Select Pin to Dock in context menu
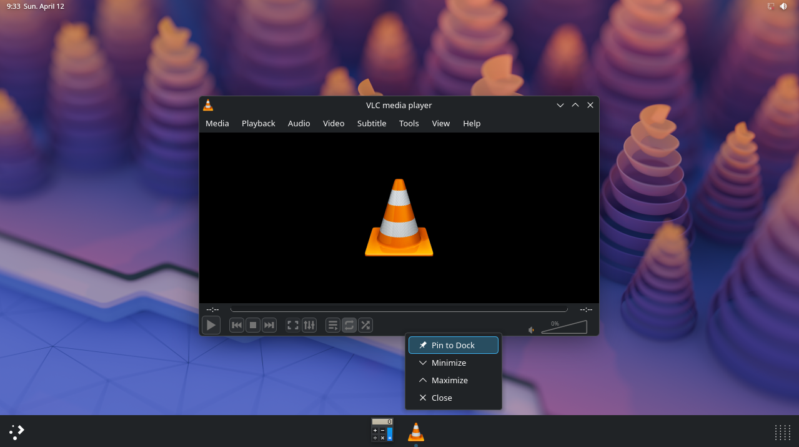 (453, 345)
